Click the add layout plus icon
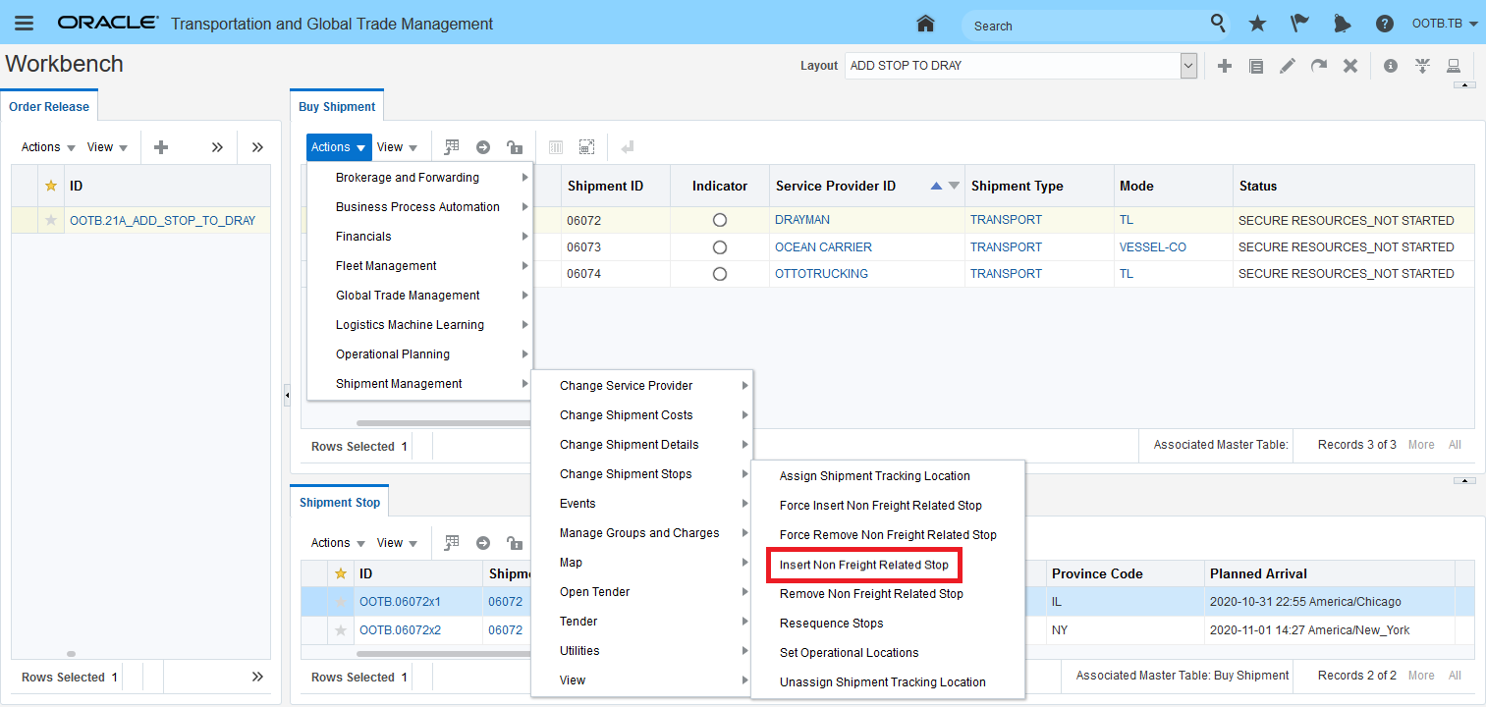 pos(1225,66)
